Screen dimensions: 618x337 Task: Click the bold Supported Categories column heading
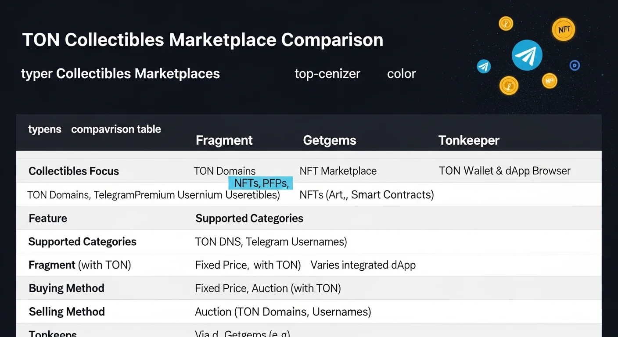point(249,218)
